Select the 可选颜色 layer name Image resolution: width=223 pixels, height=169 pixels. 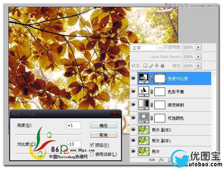176,118
